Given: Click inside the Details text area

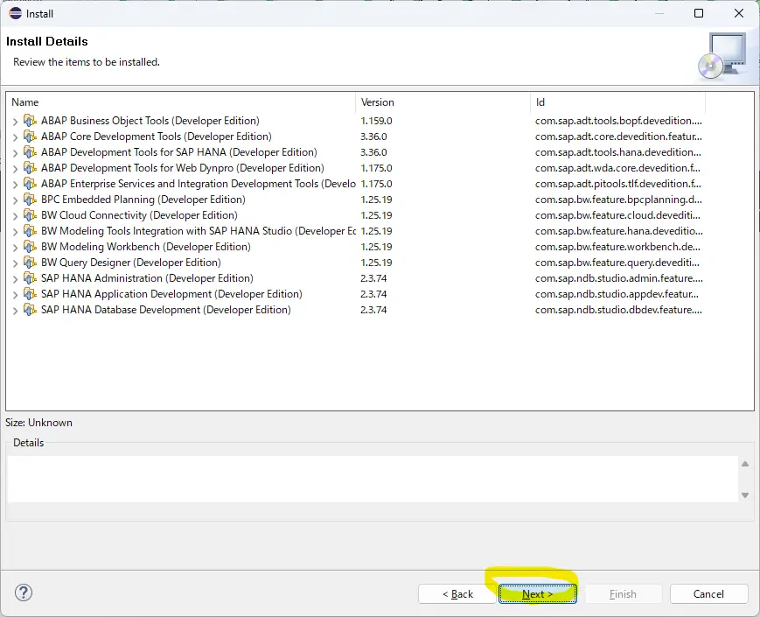Looking at the screenshot, I should (373, 480).
